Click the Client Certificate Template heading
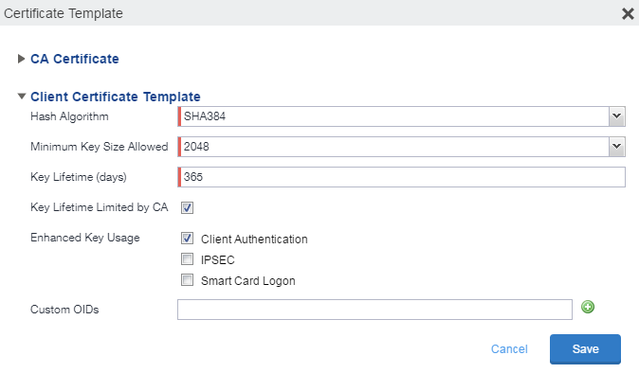Image resolution: width=639 pixels, height=373 pixels. tap(116, 97)
